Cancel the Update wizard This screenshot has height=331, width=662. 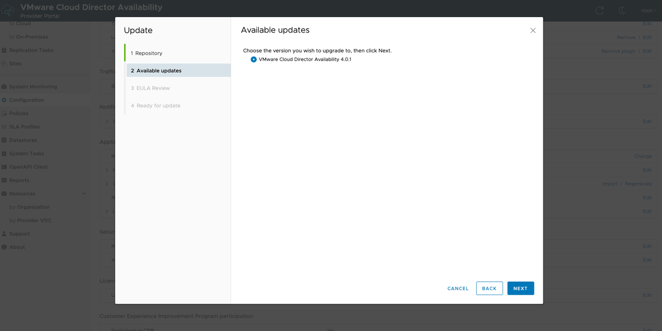pos(458,289)
